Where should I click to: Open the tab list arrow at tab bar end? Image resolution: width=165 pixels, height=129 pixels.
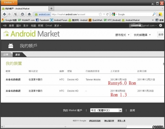click(x=163, y=8)
